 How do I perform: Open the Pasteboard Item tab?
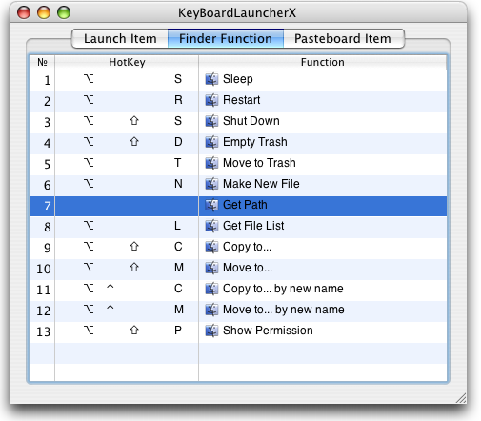343,39
